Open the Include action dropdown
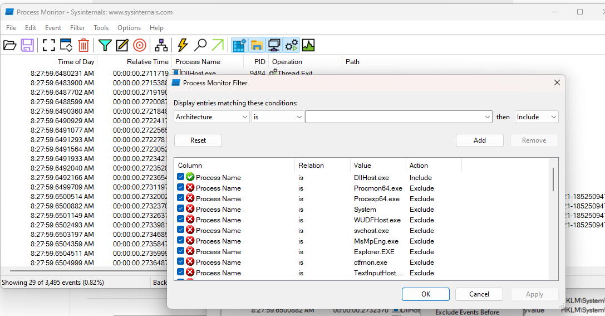 point(537,116)
